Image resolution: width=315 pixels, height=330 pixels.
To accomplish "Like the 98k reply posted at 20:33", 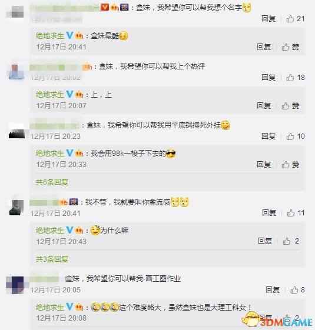I will [290, 165].
